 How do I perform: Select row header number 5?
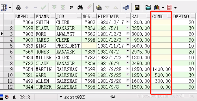tap(9, 46)
